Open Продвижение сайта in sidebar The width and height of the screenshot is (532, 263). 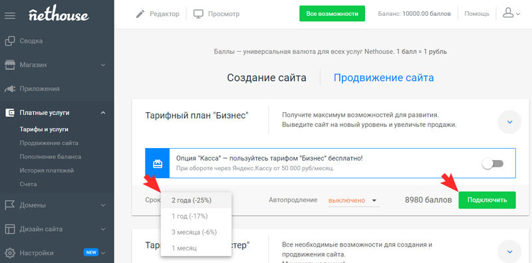click(x=49, y=143)
